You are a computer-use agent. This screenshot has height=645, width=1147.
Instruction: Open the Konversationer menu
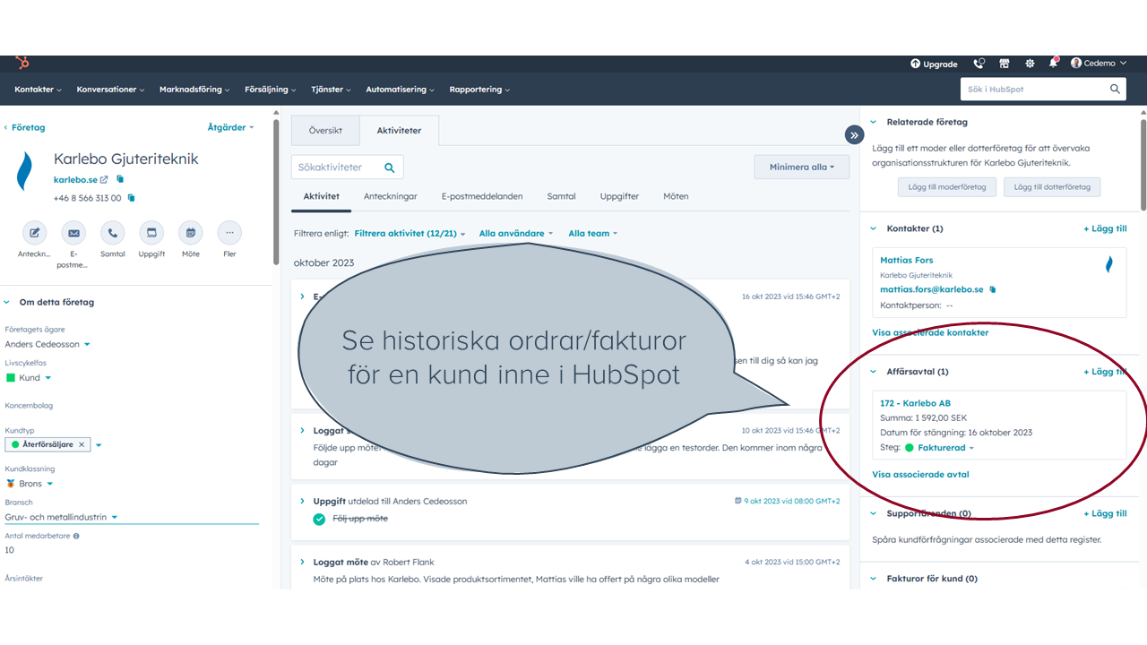click(110, 90)
